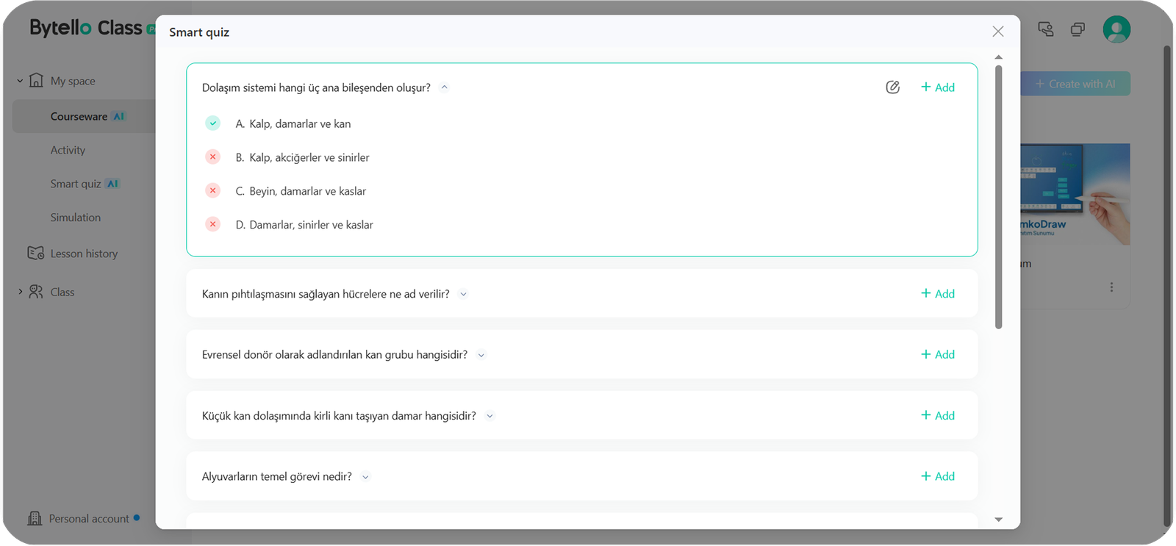Add the Alyuvarların temel görevi question
Image resolution: width=1176 pixels, height=546 pixels.
[938, 476]
